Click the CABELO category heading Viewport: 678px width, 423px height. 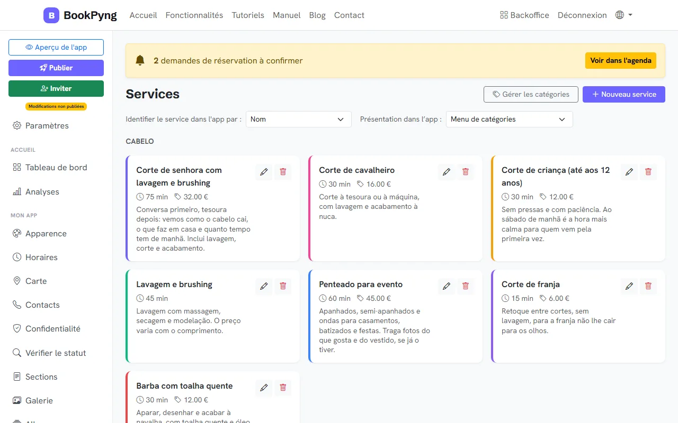(x=140, y=142)
